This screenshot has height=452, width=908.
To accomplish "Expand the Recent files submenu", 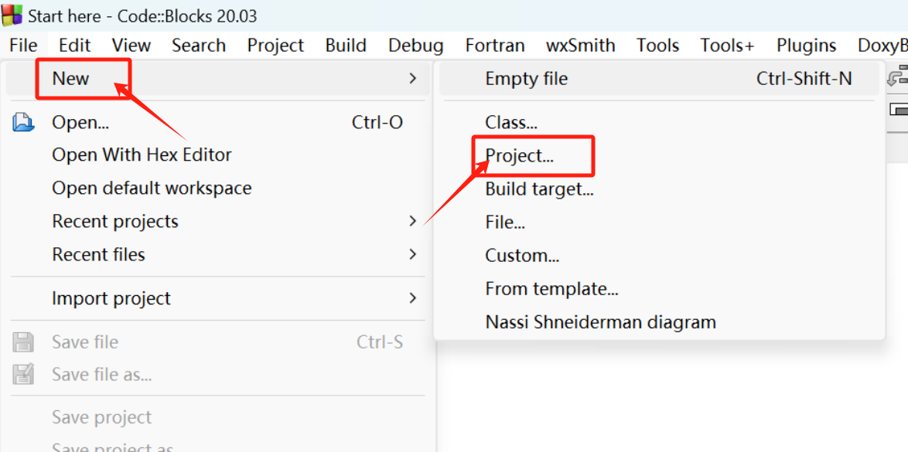I will (x=412, y=254).
